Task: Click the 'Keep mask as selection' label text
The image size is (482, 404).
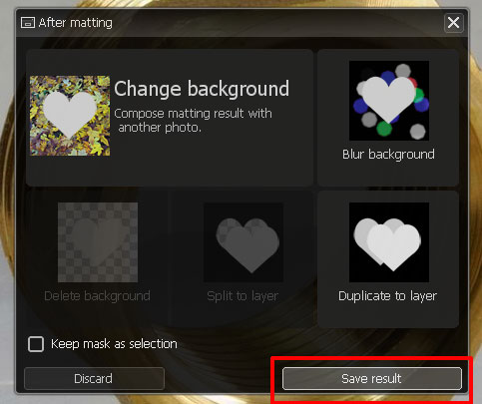Action: point(114,344)
